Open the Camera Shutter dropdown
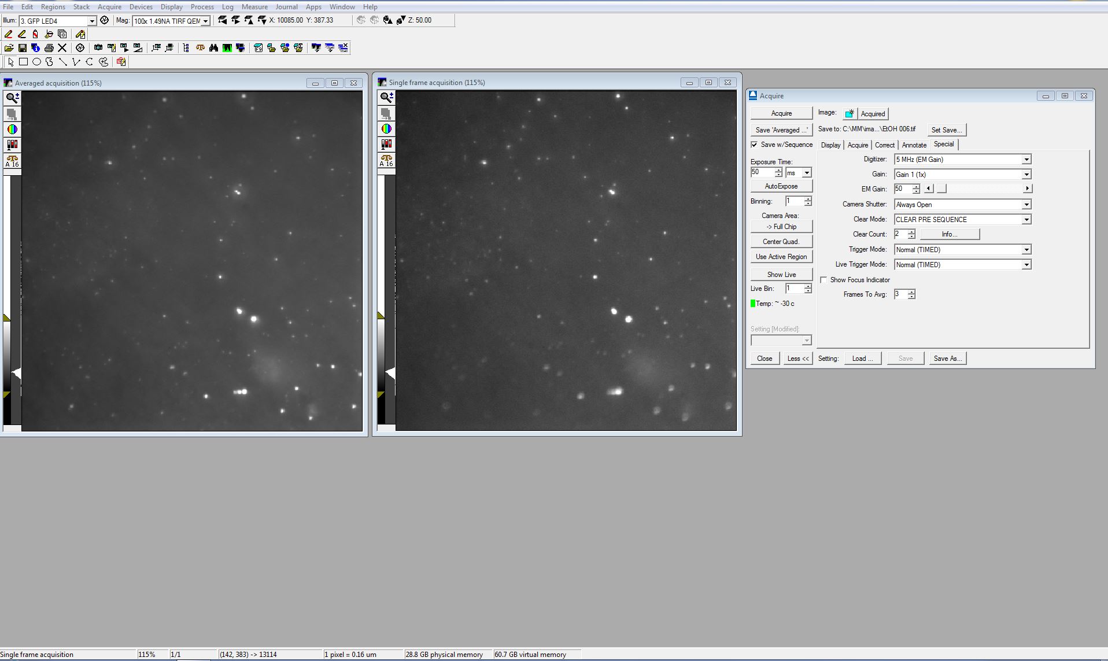This screenshot has width=1108, height=661. pos(1026,205)
